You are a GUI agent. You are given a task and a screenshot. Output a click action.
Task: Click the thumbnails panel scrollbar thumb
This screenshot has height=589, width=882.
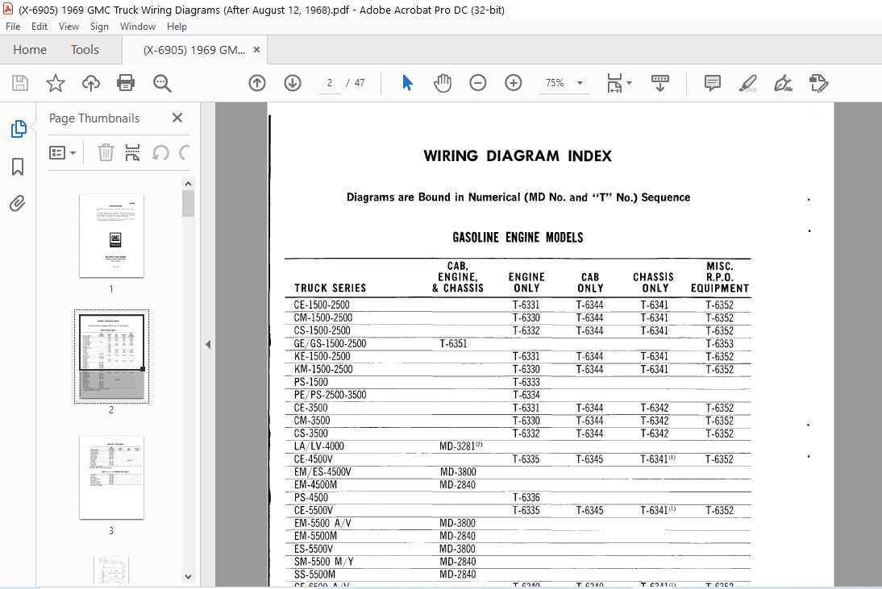coord(188,204)
